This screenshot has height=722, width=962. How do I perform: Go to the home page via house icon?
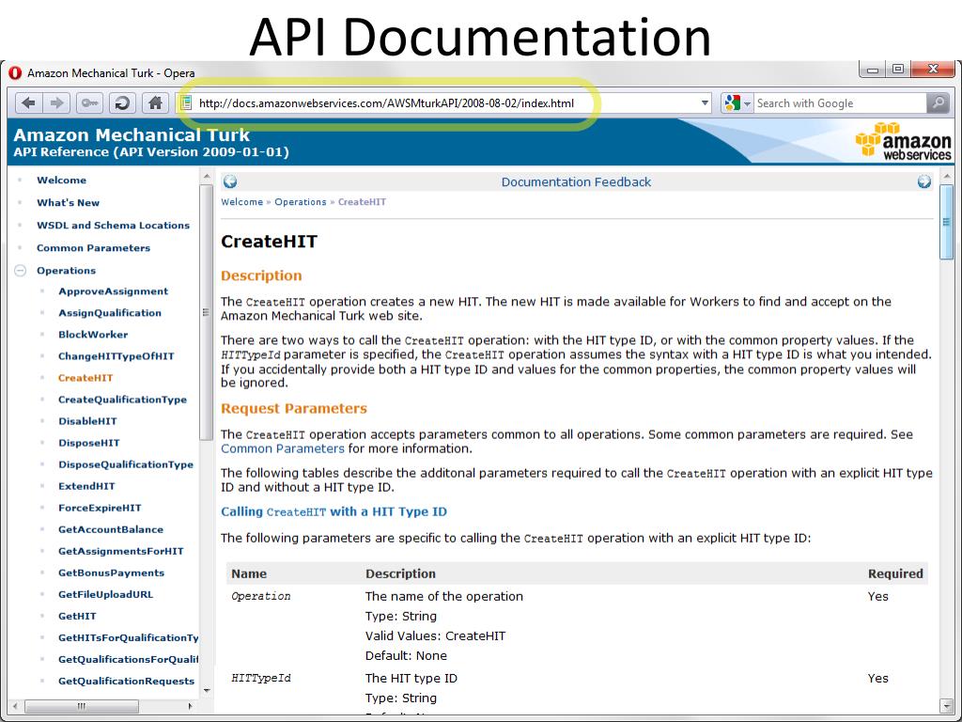coord(155,103)
